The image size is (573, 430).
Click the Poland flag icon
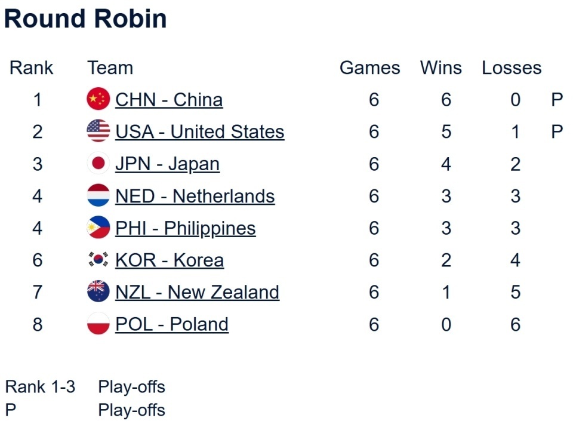point(98,324)
